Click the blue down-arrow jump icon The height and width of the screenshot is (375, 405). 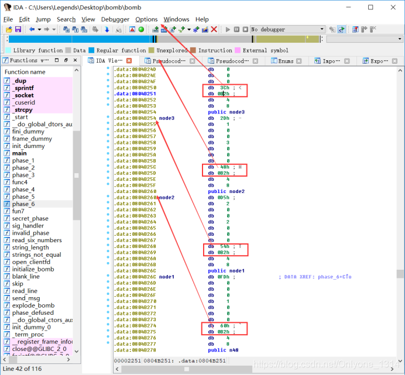click(x=107, y=29)
